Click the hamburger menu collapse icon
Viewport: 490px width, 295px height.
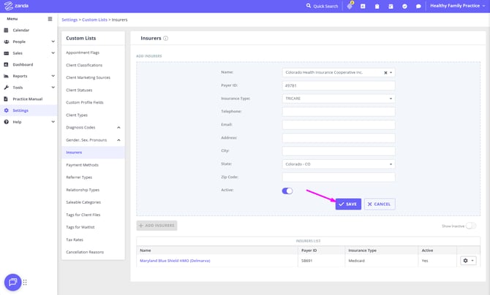point(50,18)
